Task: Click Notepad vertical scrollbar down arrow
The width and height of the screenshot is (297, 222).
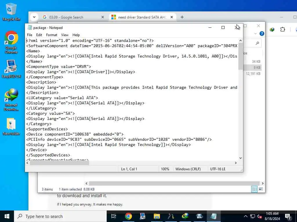Action: 240,158
